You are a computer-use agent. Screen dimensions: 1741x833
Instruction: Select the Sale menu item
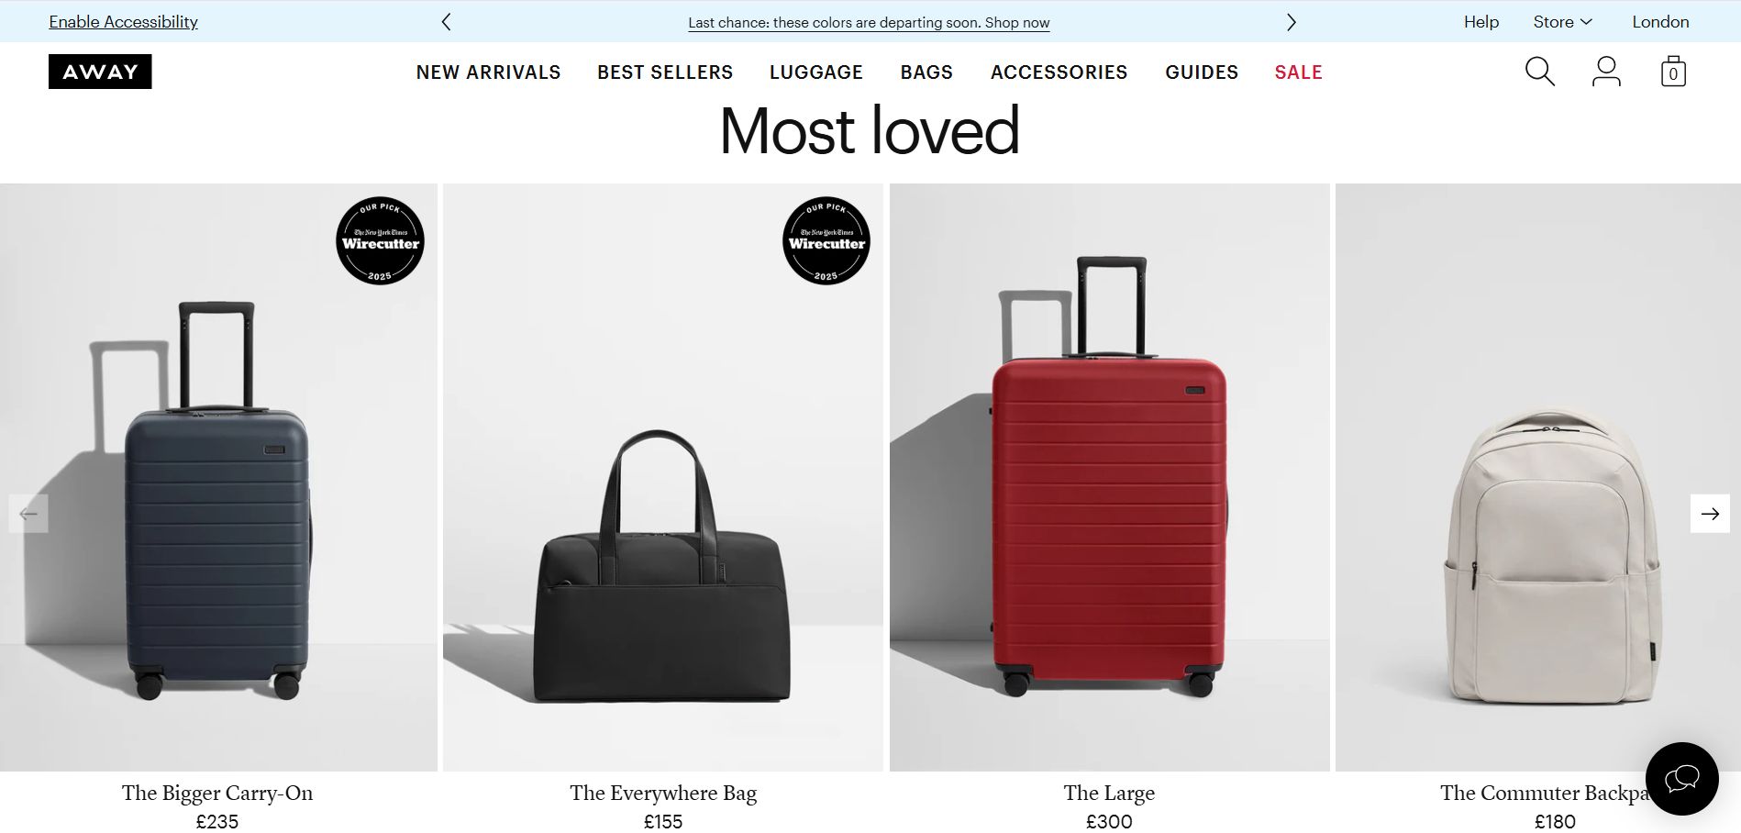coord(1298,72)
